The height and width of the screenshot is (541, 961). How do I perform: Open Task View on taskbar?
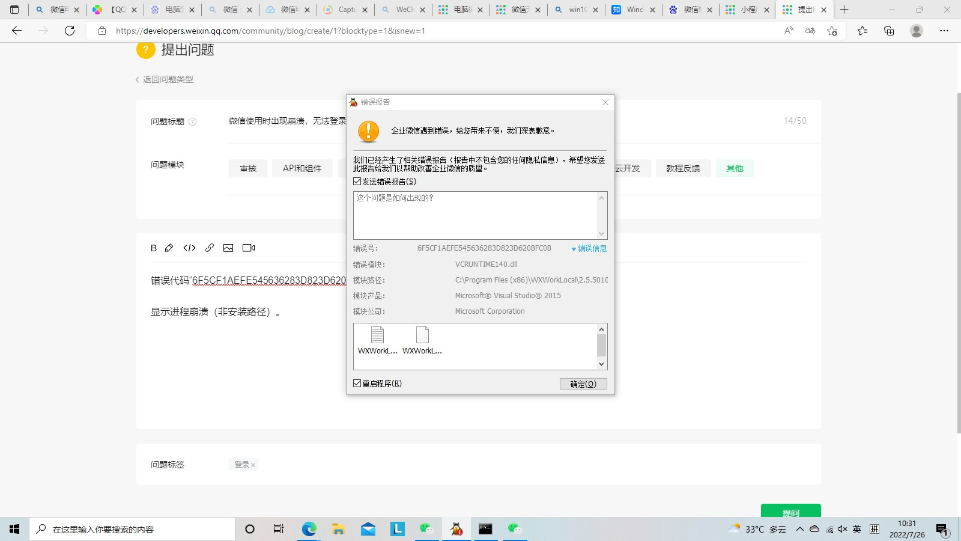coord(279,529)
